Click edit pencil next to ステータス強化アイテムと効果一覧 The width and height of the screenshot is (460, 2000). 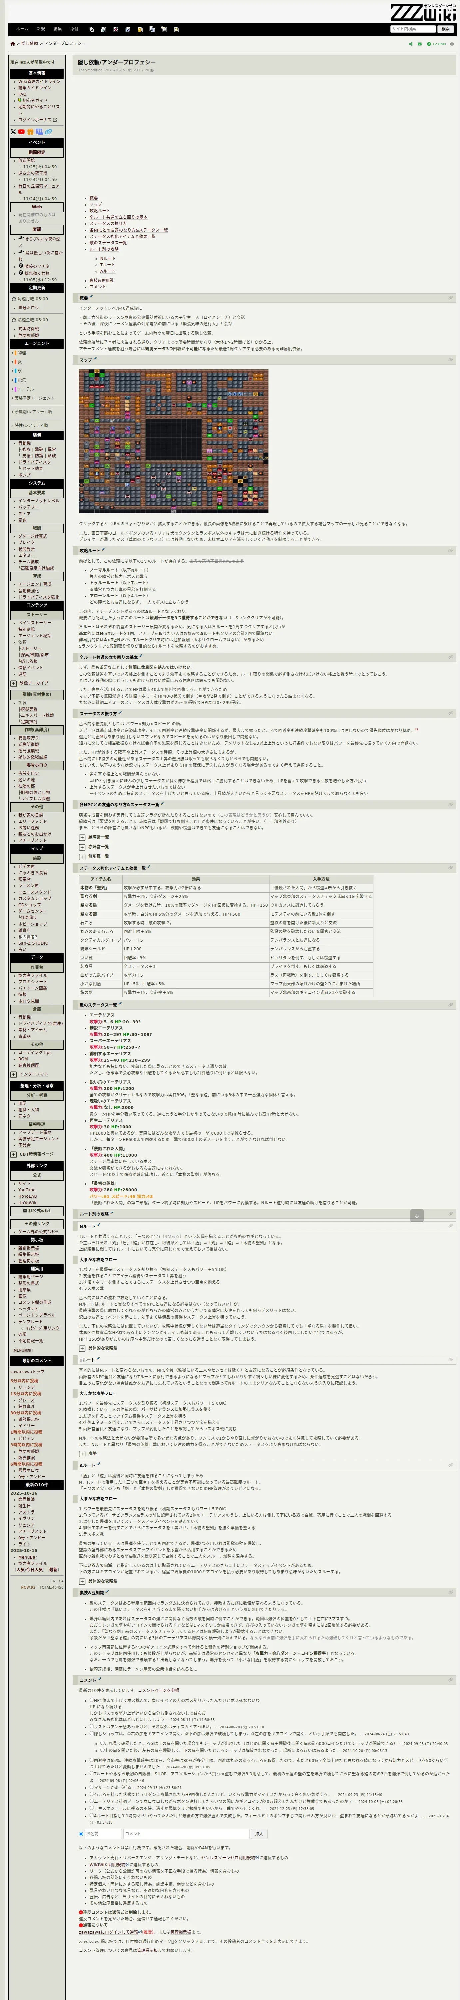point(149,868)
